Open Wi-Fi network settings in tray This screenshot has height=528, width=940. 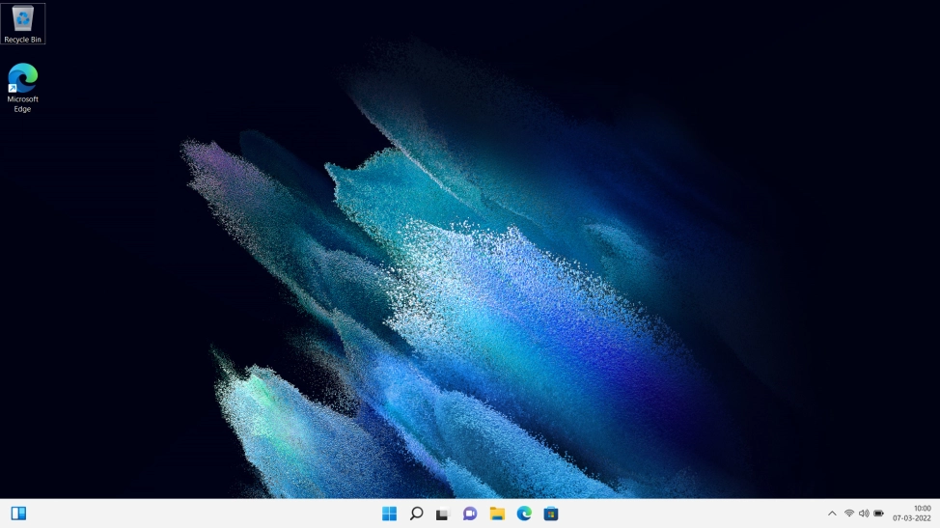point(849,514)
